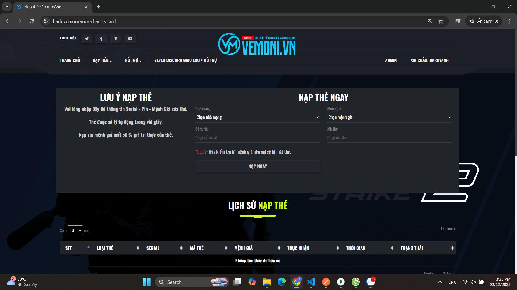Image resolution: width=517 pixels, height=290 pixels.
Task: Click the browser zoom magnifier icon
Action: coord(430,21)
